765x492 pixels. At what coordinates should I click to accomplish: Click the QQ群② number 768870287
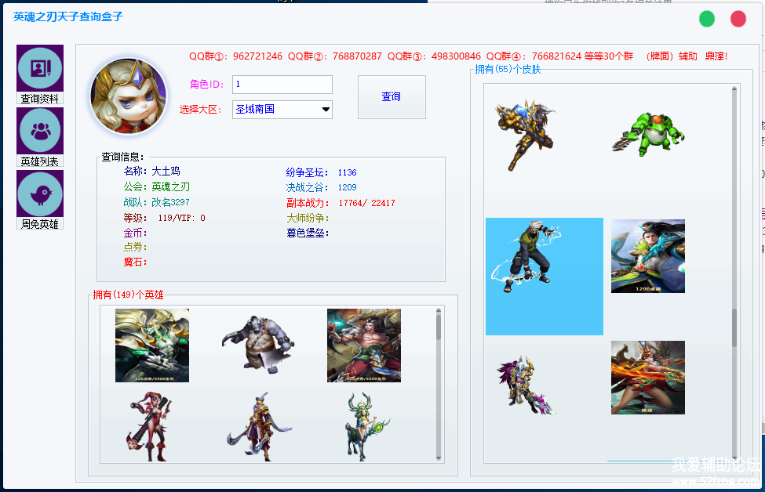[357, 56]
